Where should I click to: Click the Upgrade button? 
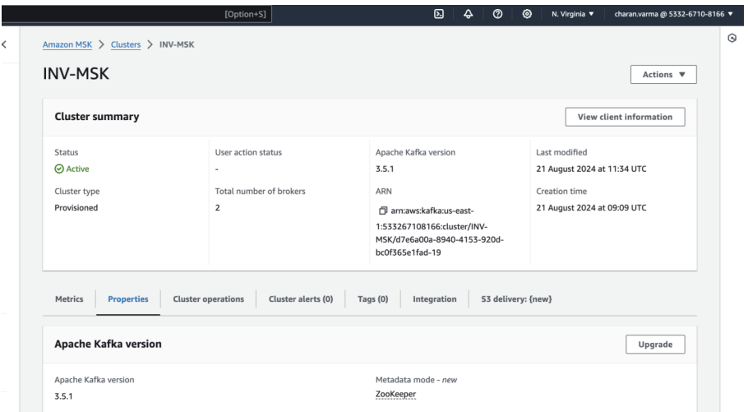click(655, 345)
